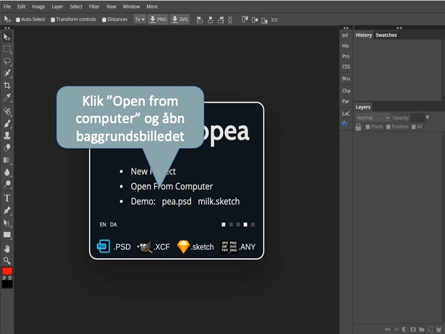Viewport: 445px width, 334px height.
Task: Click the align top edges icon
Action: pyautogui.click(x=245, y=20)
